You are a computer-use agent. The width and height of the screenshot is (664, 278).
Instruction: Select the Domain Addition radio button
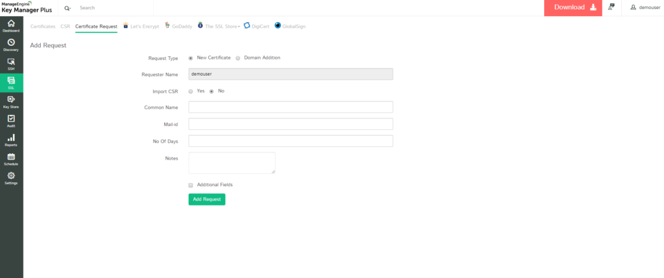click(238, 58)
